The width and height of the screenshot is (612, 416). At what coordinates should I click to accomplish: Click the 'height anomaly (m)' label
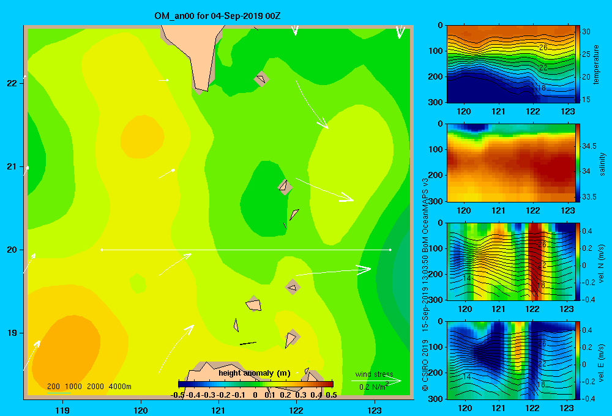(x=255, y=373)
